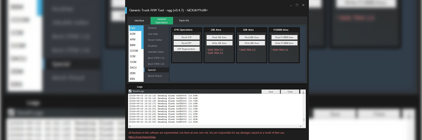Maximize the Generic Truck tool window
This screenshot has width=422, height=140.
pos(297,5)
